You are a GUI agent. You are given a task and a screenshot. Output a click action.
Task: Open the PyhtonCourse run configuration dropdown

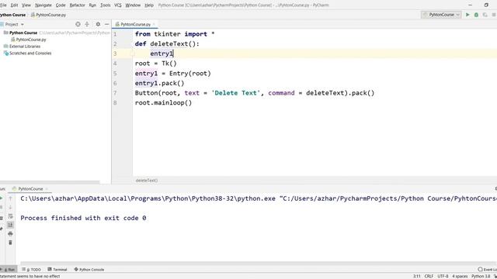[x=441, y=15]
